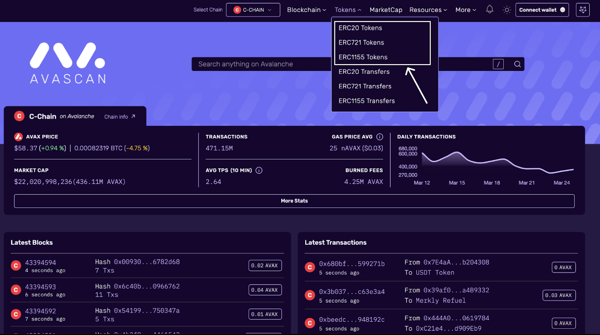Click chain icon for transaction 0x3b037...c63e3a4
The height and width of the screenshot is (335, 600).
click(310, 295)
